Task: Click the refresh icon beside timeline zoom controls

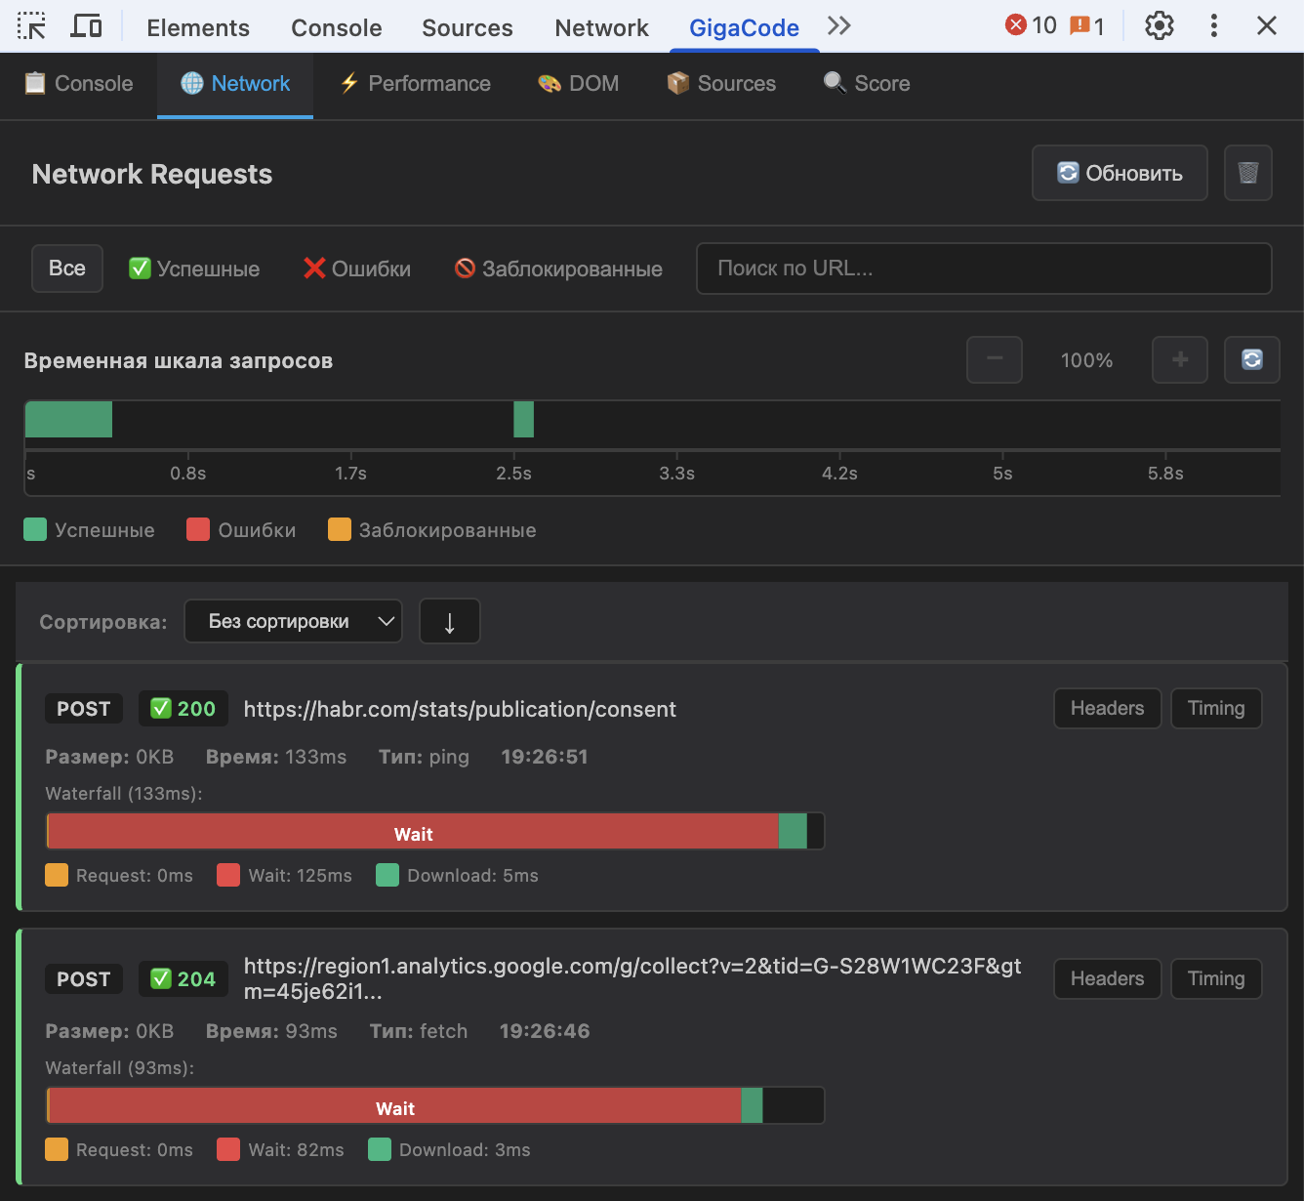Action: (x=1252, y=359)
